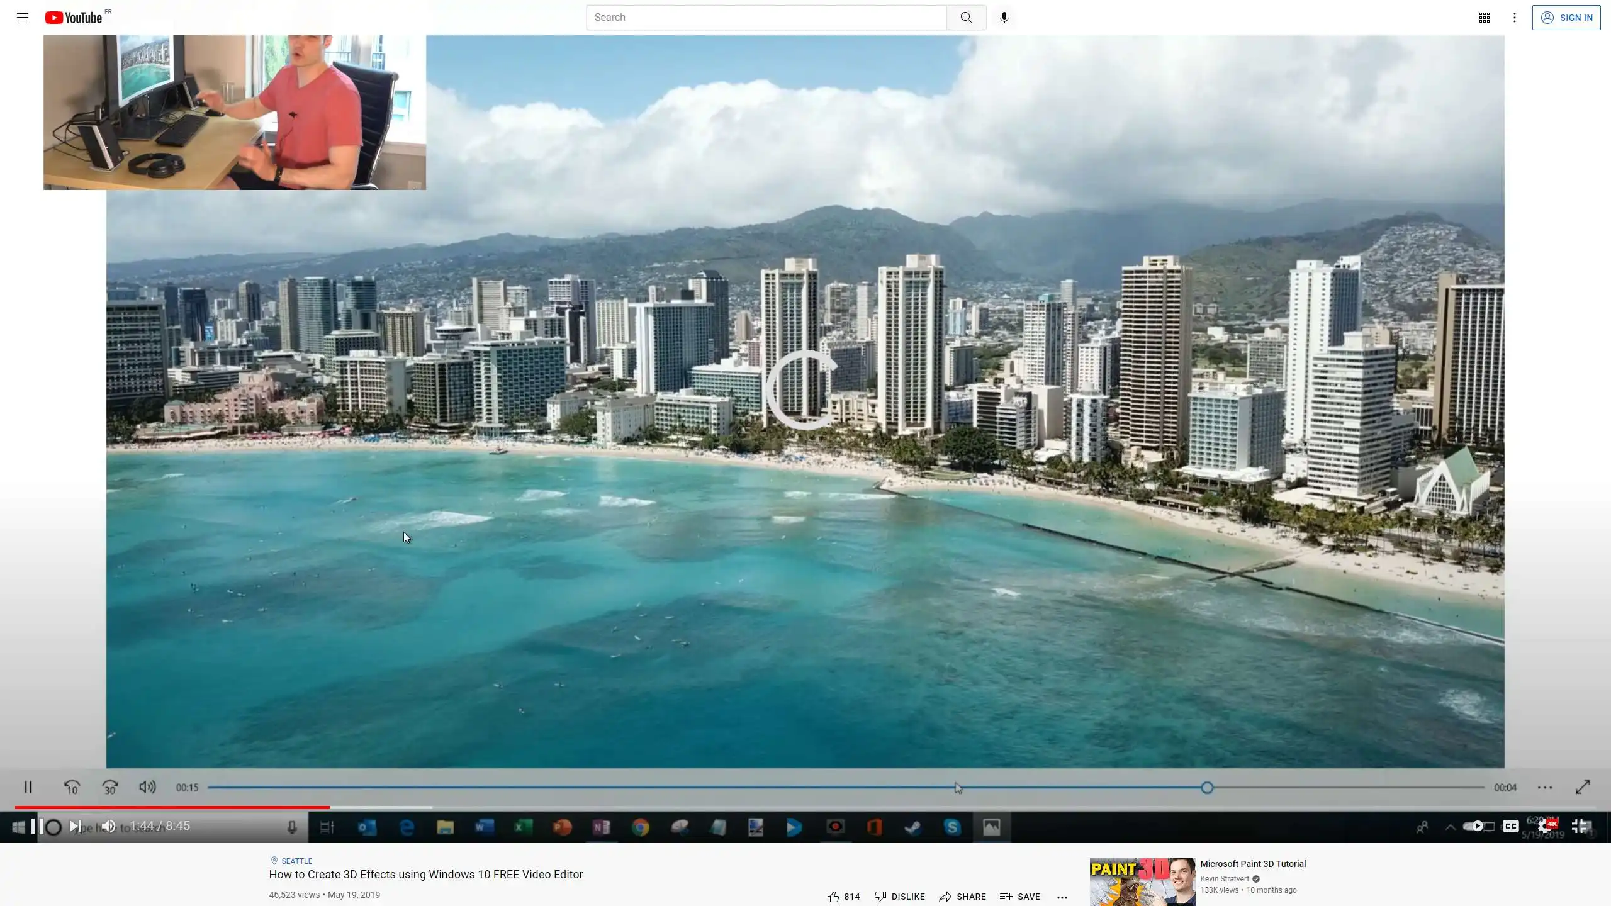Screen dimensions: 1611x906
Task: Open the top bar three-dot settings menu
Action: [1515, 18]
